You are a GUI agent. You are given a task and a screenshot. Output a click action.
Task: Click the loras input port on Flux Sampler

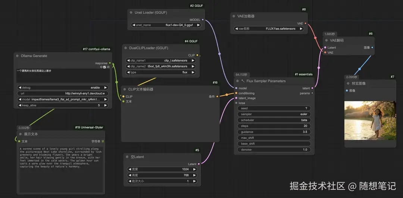236,103
